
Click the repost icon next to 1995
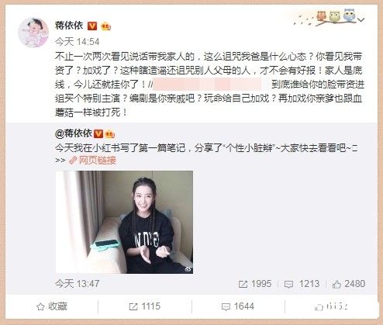point(243,285)
